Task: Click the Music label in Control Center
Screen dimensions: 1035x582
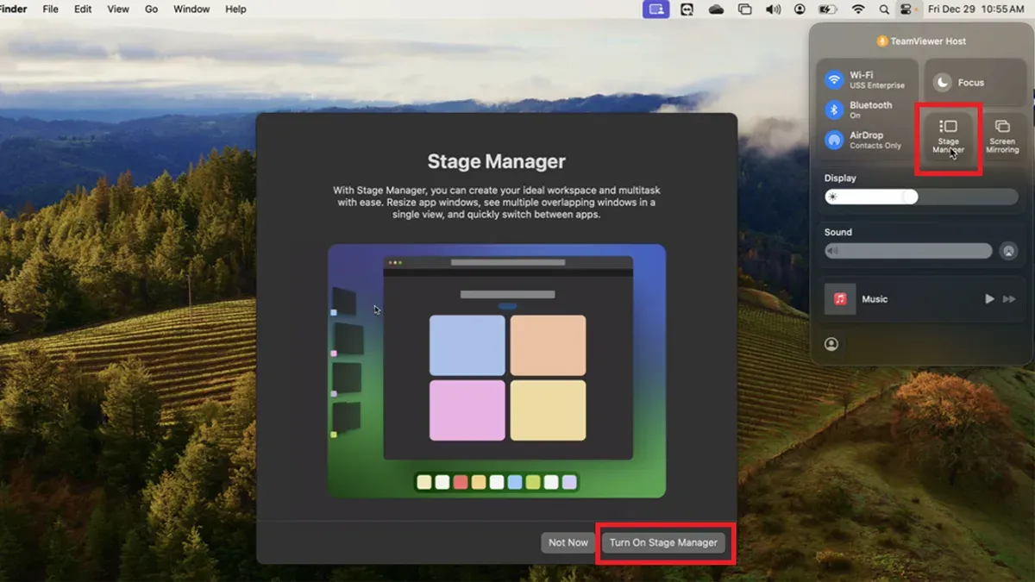Action: coord(875,299)
